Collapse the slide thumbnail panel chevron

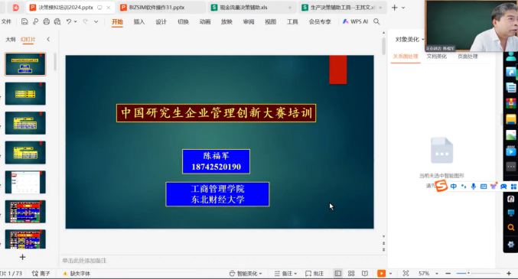pos(48,39)
